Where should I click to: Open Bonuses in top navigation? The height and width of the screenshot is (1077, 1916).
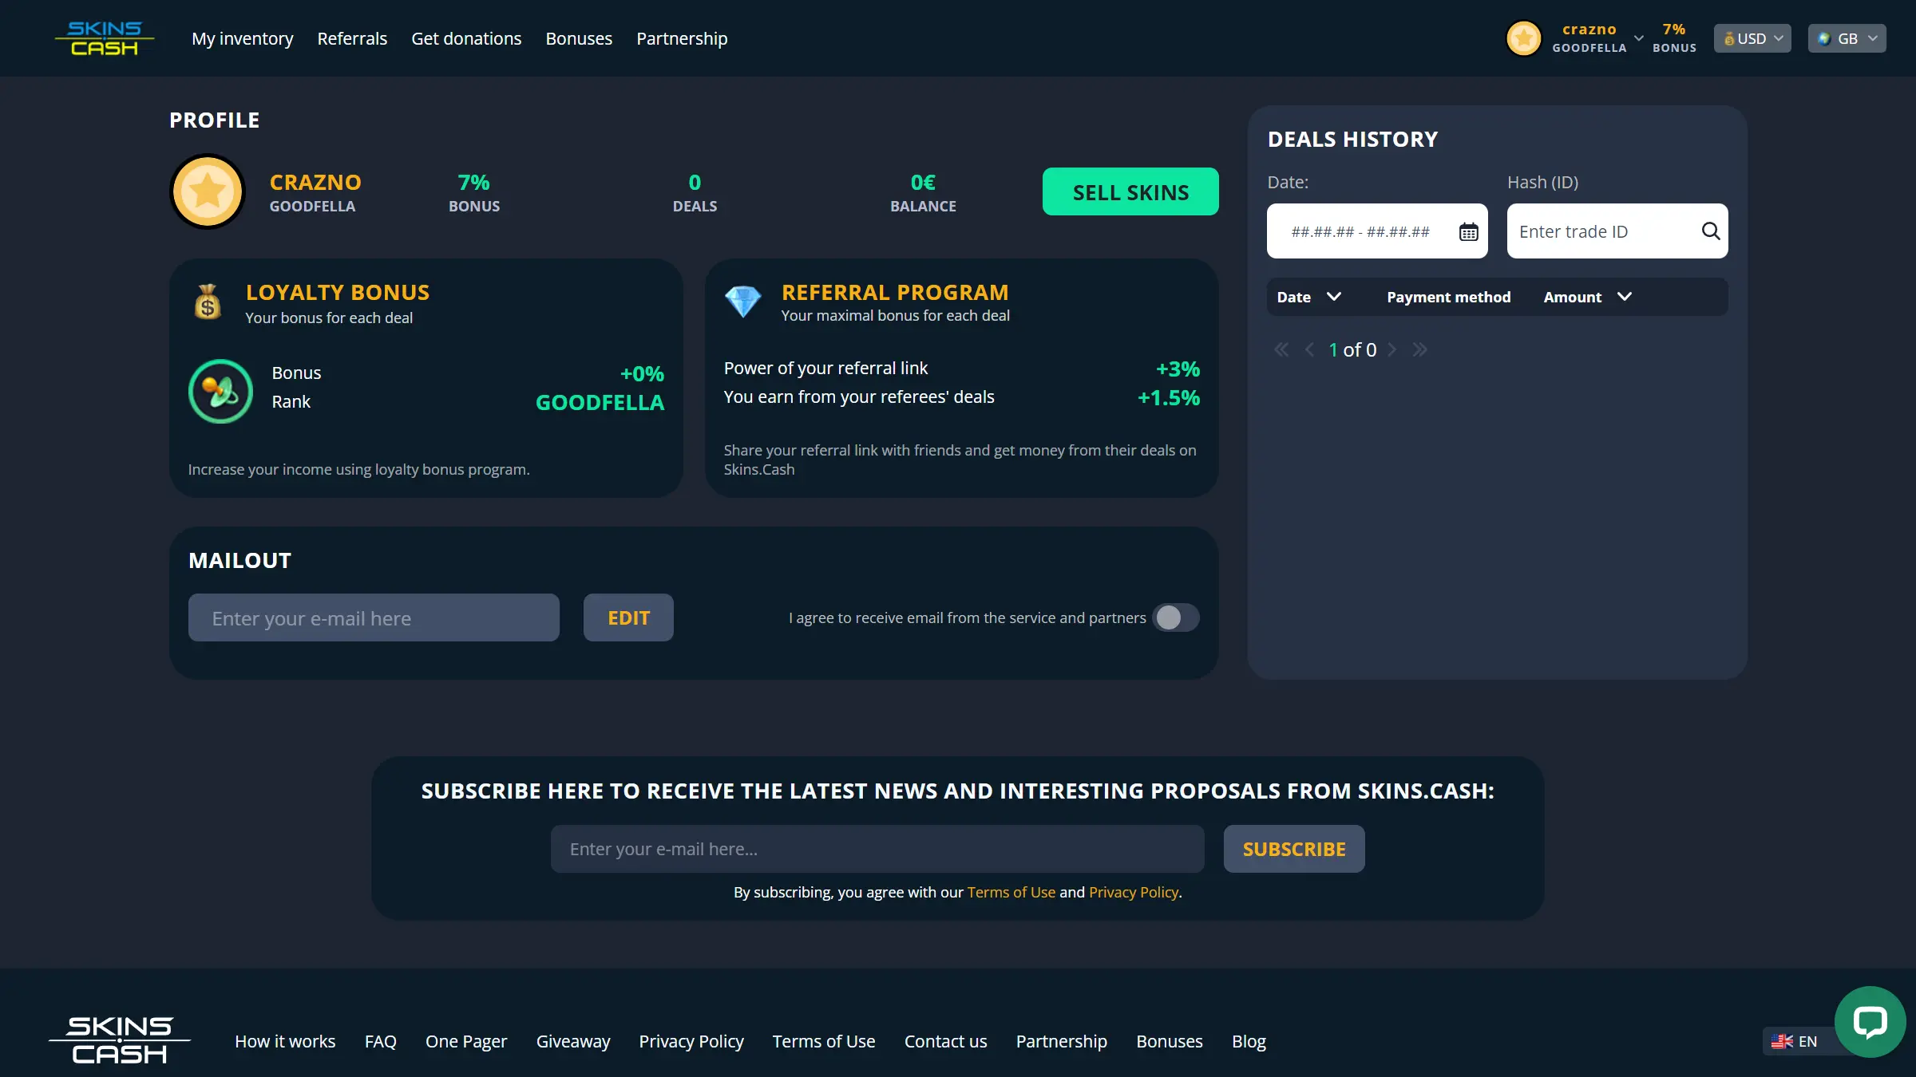[x=579, y=38]
